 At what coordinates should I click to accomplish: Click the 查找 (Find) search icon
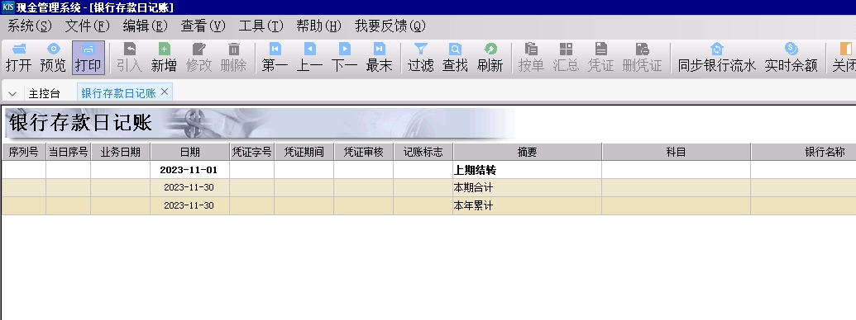click(x=455, y=57)
